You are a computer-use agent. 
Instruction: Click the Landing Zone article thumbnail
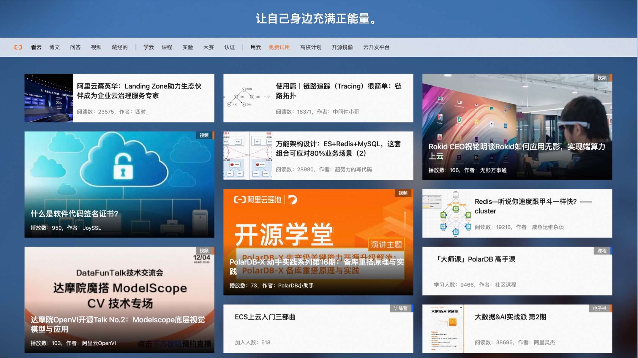49,98
